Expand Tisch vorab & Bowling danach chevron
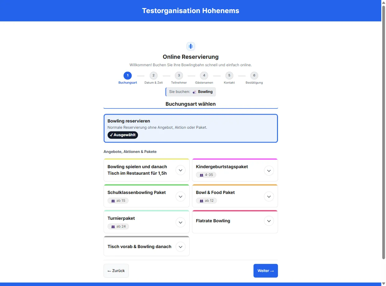The image size is (386, 286). [x=181, y=247]
